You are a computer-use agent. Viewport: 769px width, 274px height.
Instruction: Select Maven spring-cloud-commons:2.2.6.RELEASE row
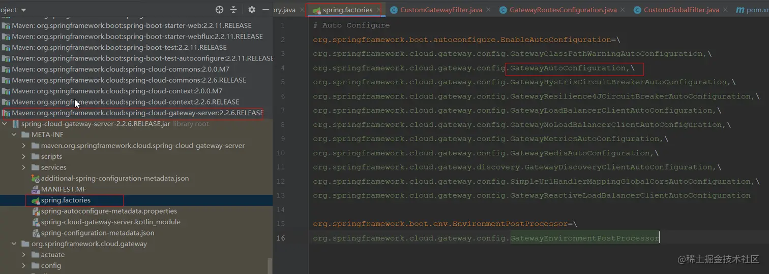click(136, 80)
